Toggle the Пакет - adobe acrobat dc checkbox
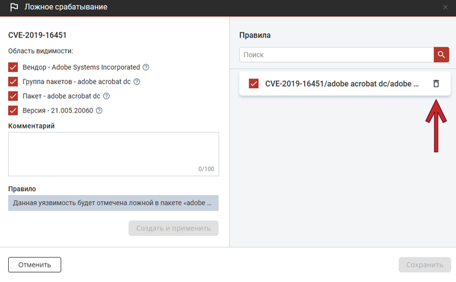456x282 pixels. [13, 96]
